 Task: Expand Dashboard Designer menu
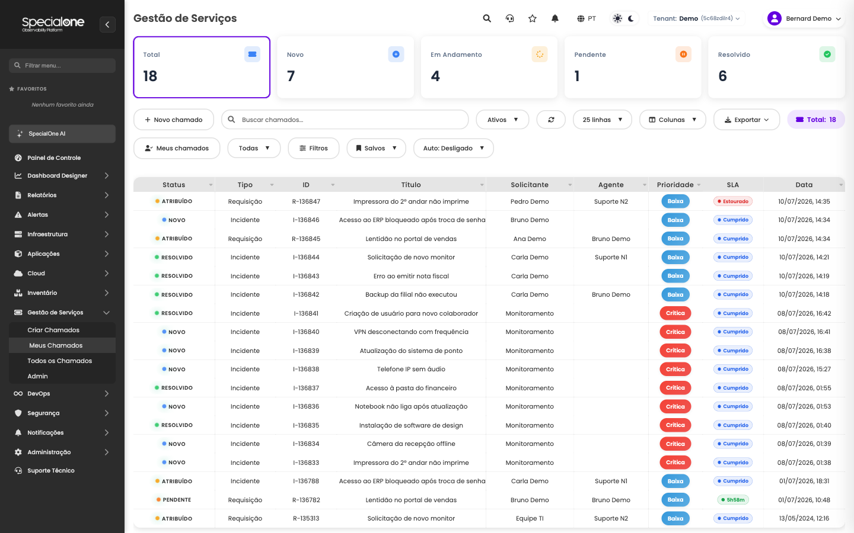coord(62,175)
